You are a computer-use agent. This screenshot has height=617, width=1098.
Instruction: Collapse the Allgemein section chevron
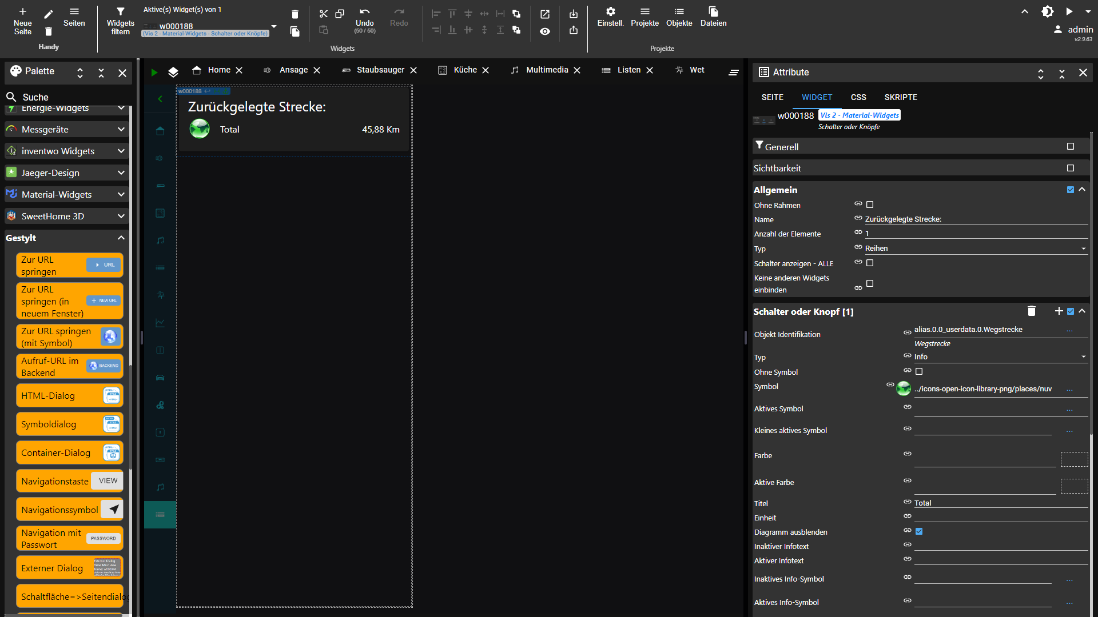tap(1082, 189)
